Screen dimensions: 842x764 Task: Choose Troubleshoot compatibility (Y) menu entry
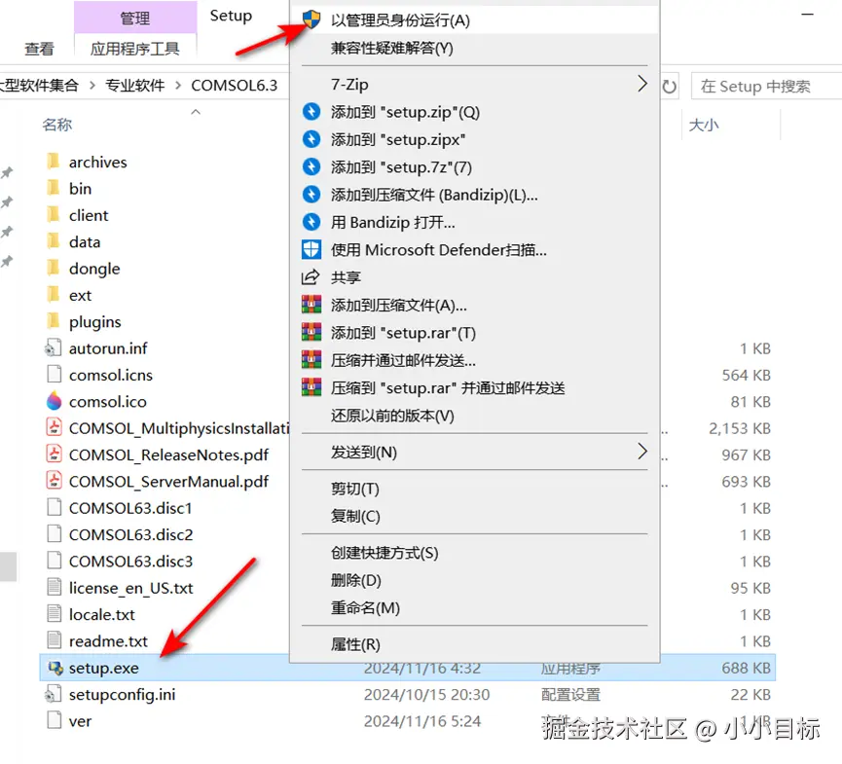[392, 49]
